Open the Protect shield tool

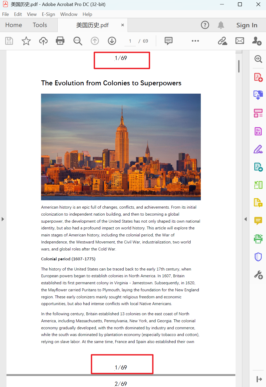[258, 257]
